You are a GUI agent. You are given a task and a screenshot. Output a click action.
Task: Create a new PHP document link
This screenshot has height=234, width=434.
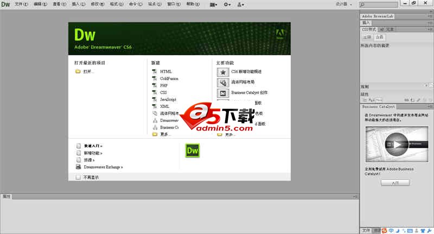click(x=164, y=86)
